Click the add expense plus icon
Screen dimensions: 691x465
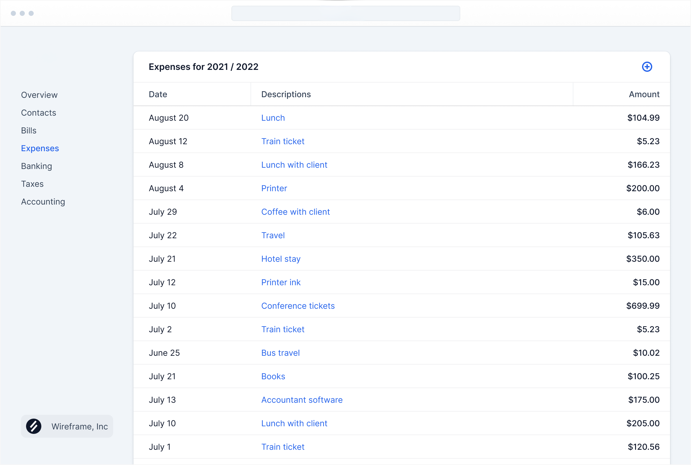647,67
